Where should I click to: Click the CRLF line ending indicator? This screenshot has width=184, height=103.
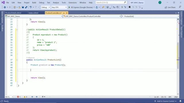[x=176, y=97]
